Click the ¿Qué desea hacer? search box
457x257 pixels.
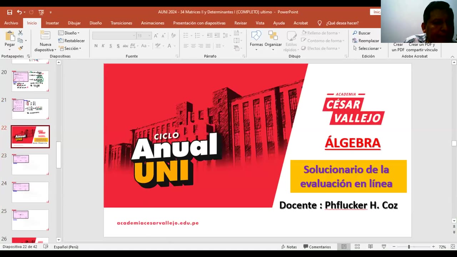pos(342,23)
